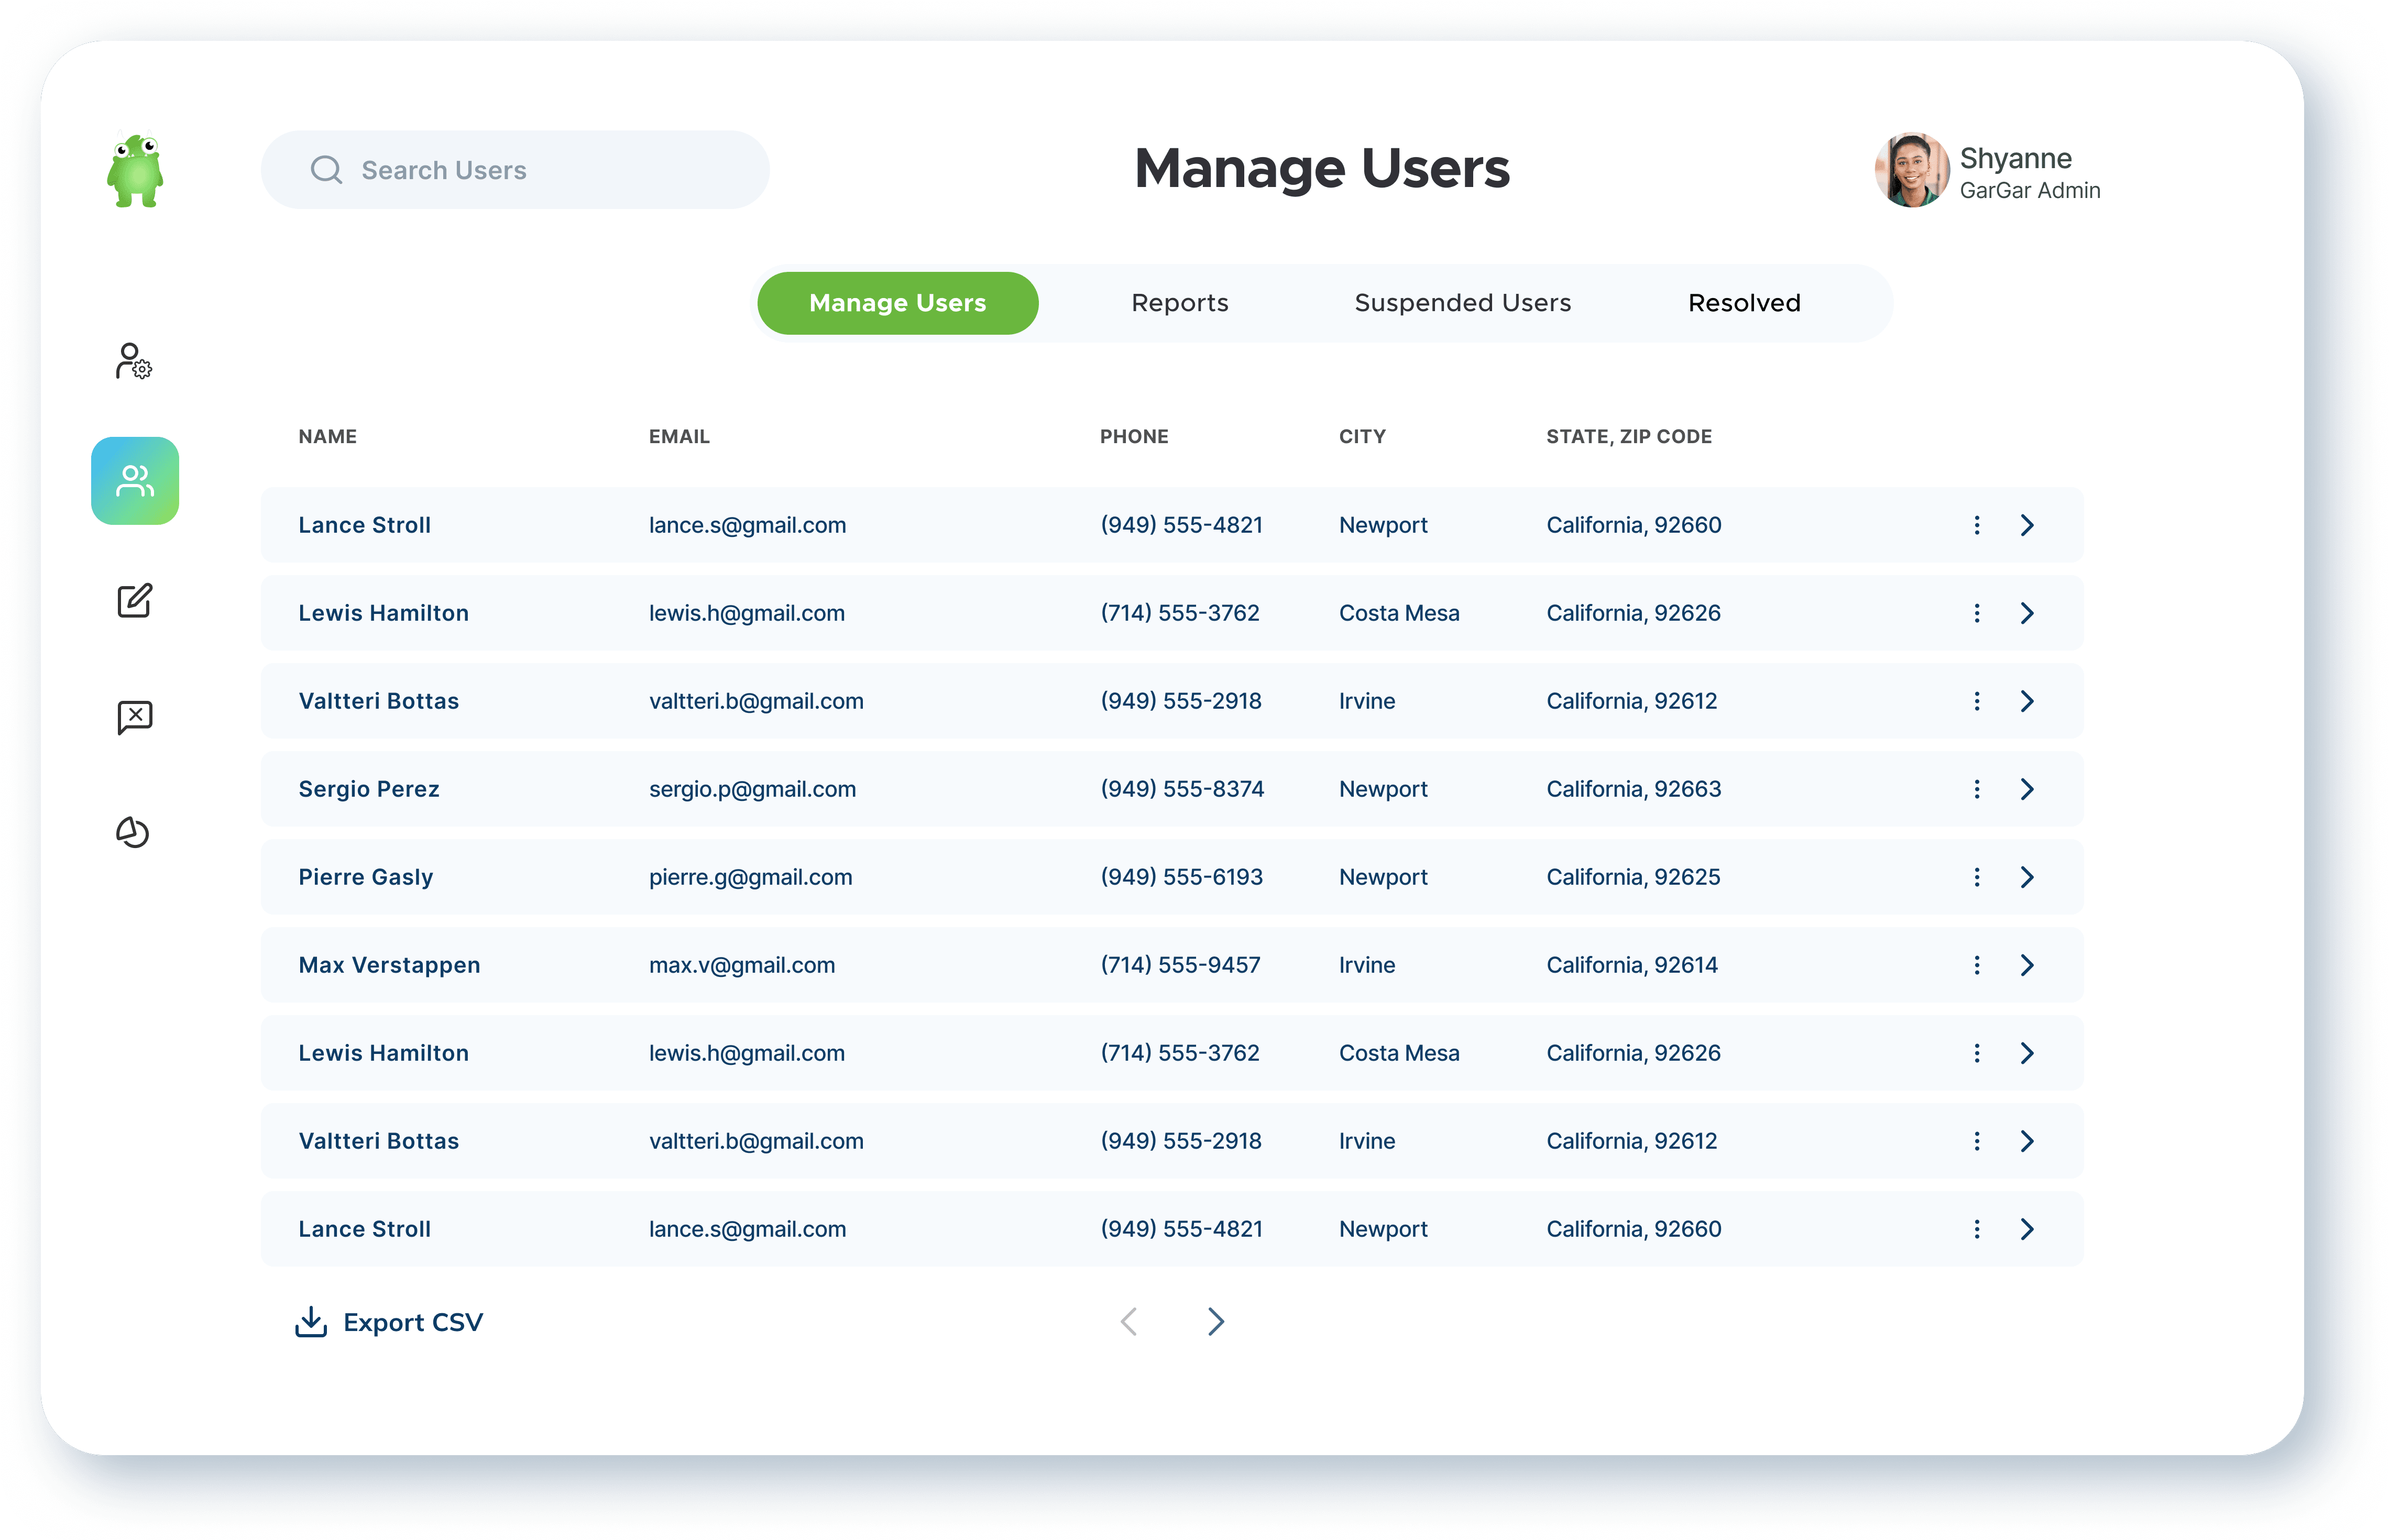Click the Export CSV link
Image resolution: width=2389 pixels, height=1540 pixels.
(412, 1322)
